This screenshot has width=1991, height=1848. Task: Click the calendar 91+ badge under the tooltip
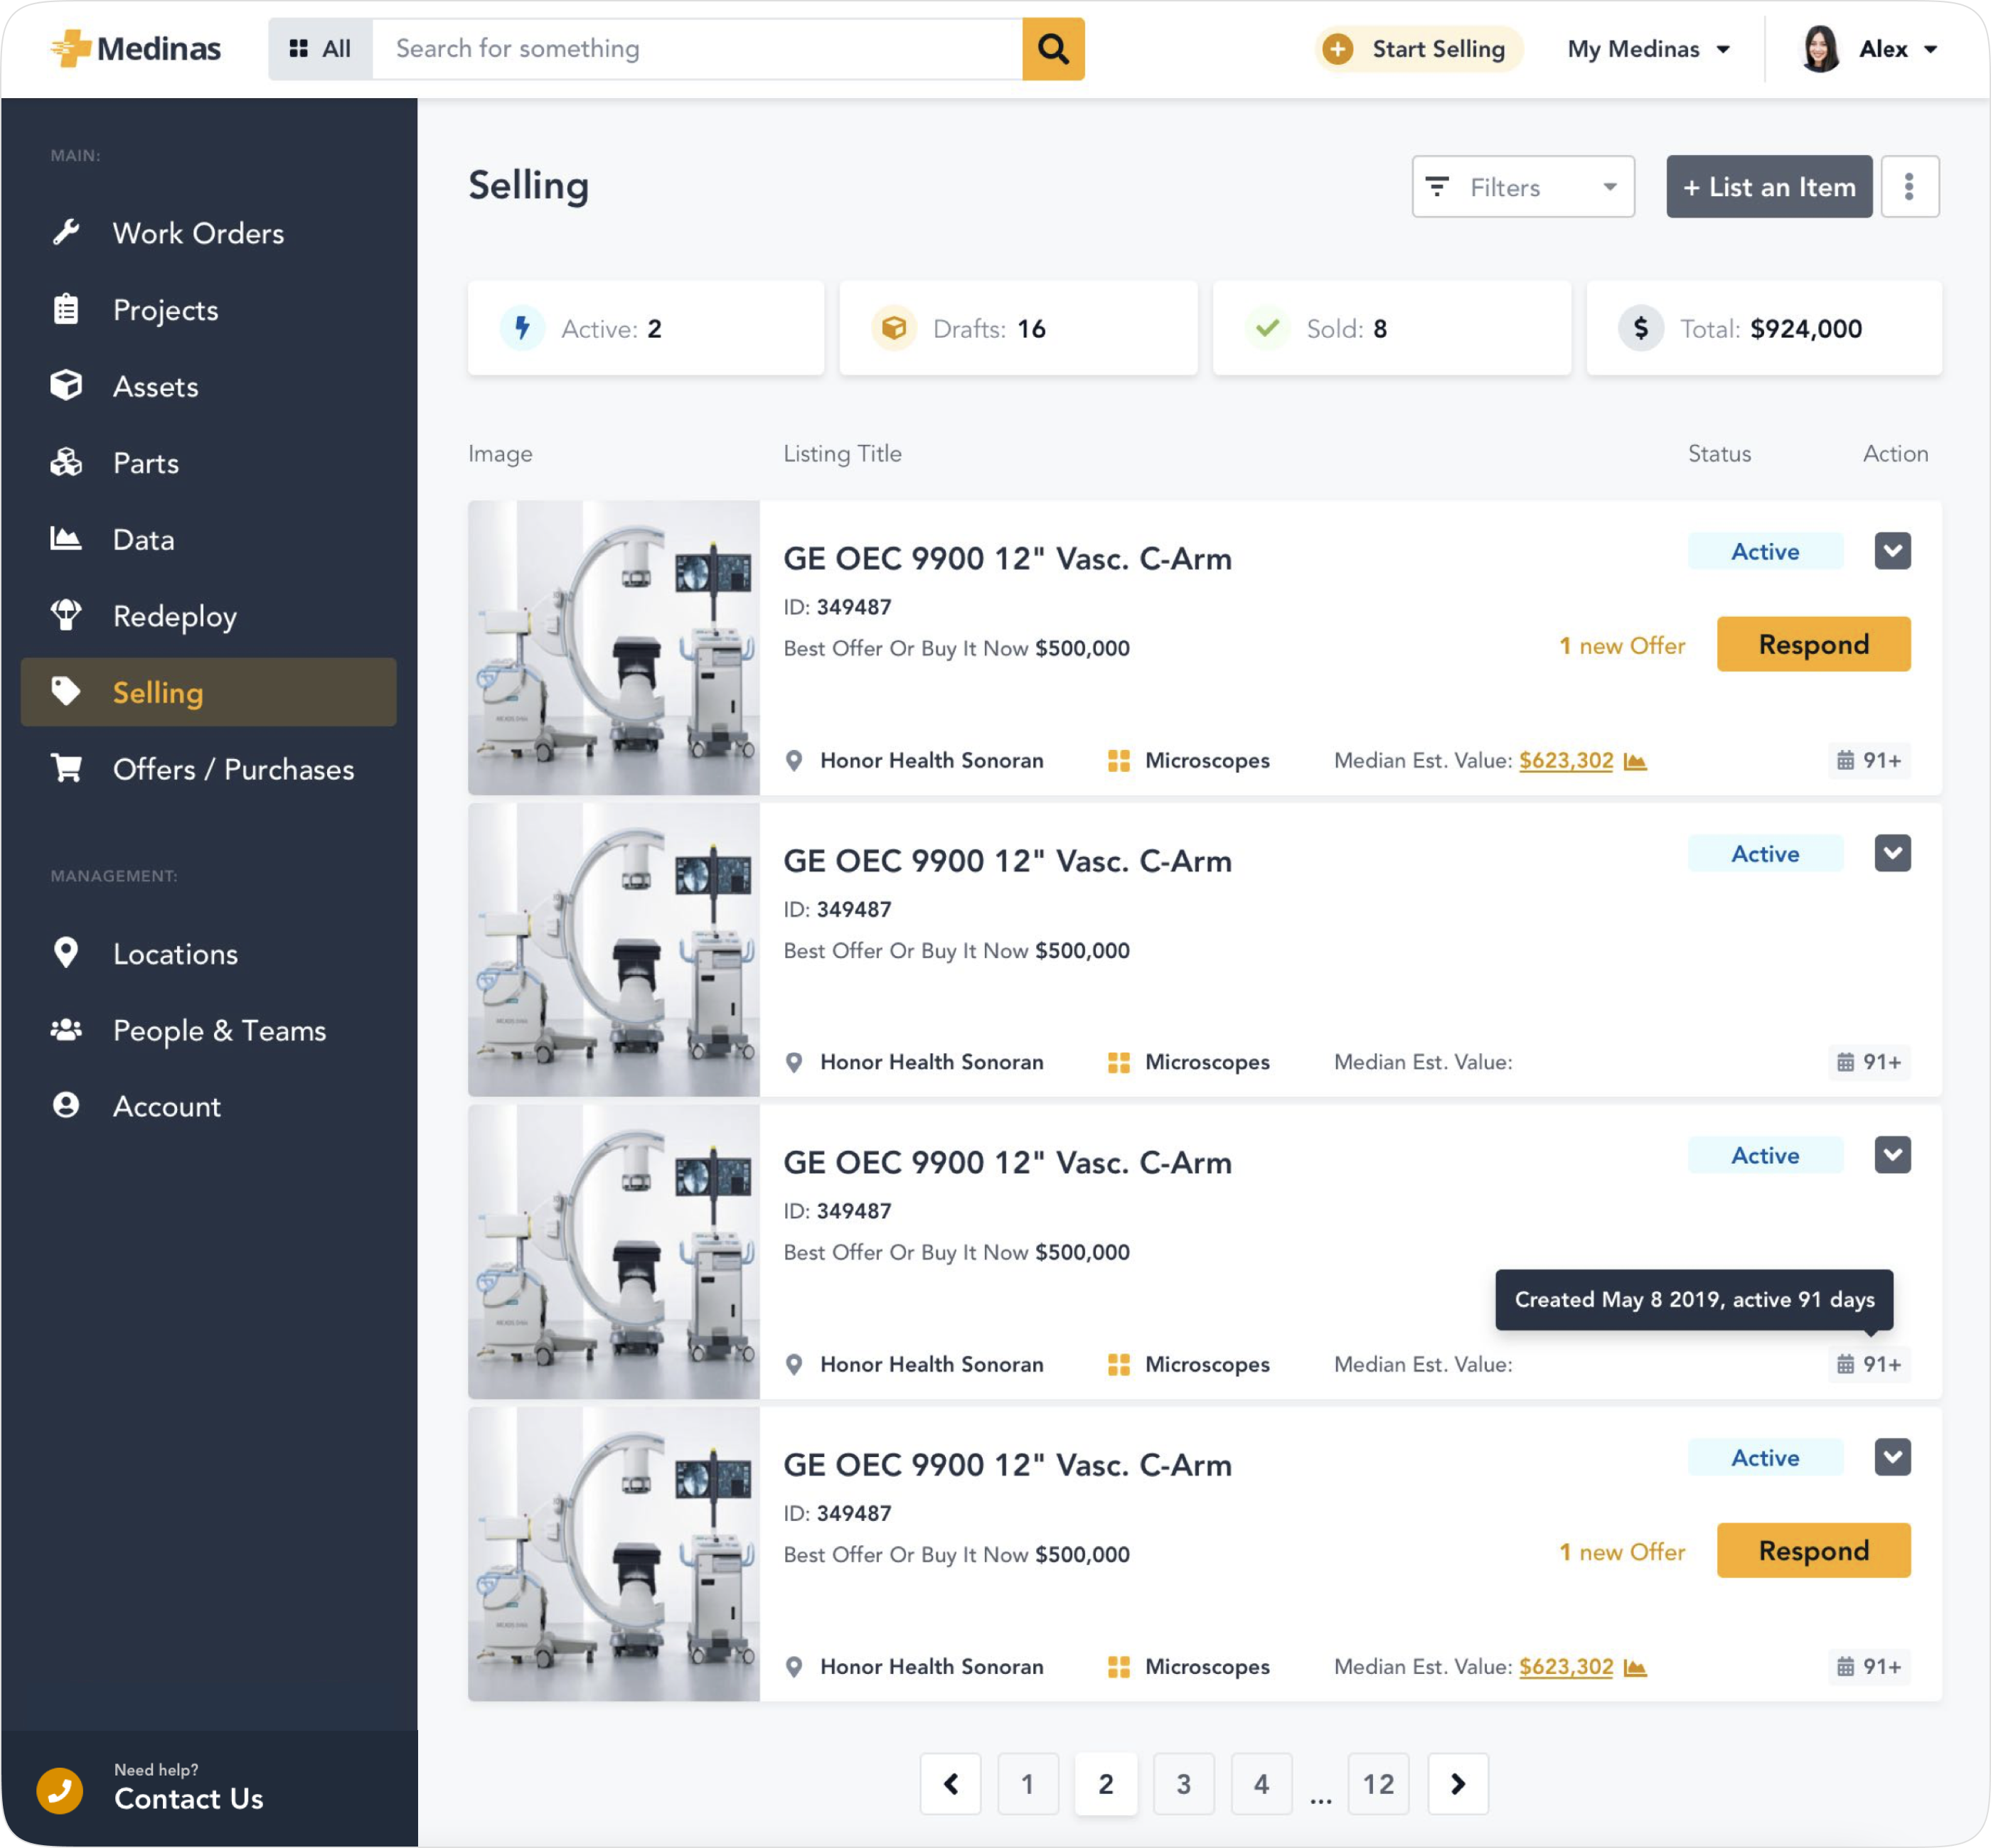[x=1869, y=1364]
